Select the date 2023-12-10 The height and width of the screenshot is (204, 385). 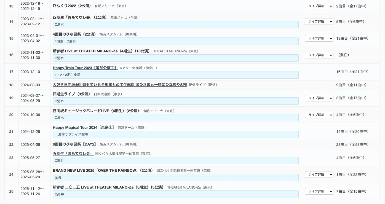point(30,72)
